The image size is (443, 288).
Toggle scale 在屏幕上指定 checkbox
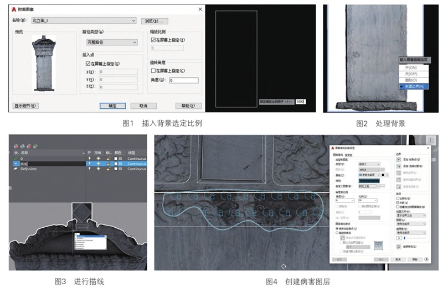[153, 40]
